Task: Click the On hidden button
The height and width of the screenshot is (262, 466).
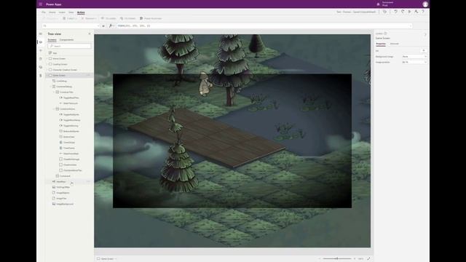Action: click(128, 18)
